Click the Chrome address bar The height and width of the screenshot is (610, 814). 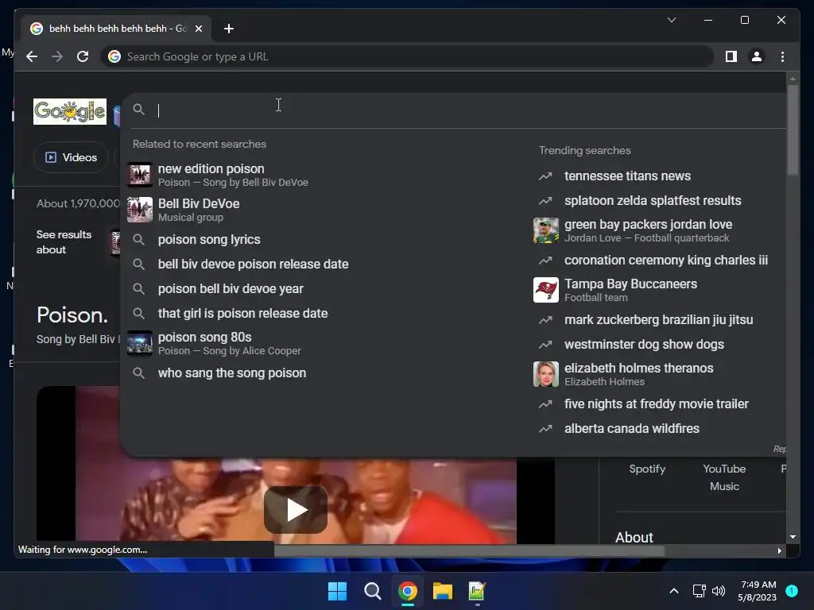[406, 56]
